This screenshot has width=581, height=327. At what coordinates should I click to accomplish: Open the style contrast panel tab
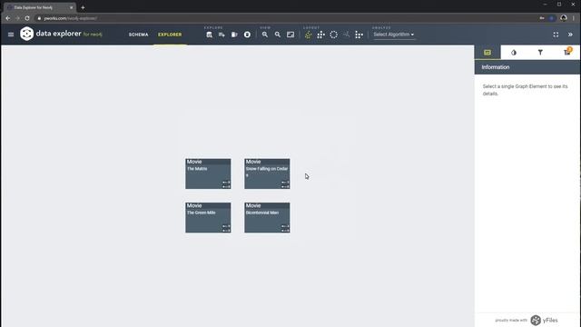(x=514, y=53)
